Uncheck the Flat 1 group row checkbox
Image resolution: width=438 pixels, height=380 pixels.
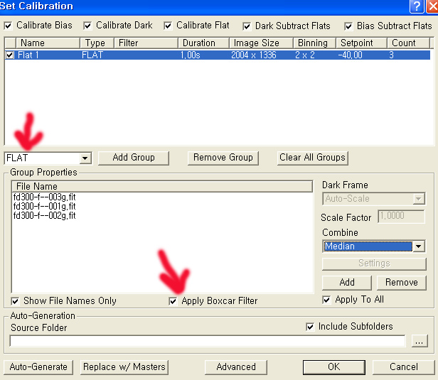10,55
